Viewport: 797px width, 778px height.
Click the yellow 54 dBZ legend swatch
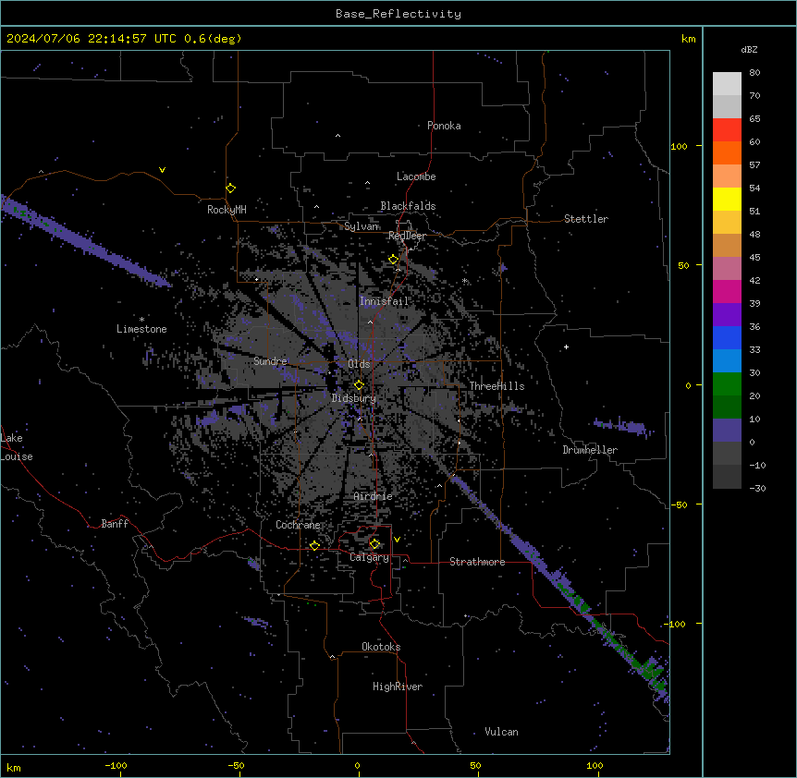[727, 200]
